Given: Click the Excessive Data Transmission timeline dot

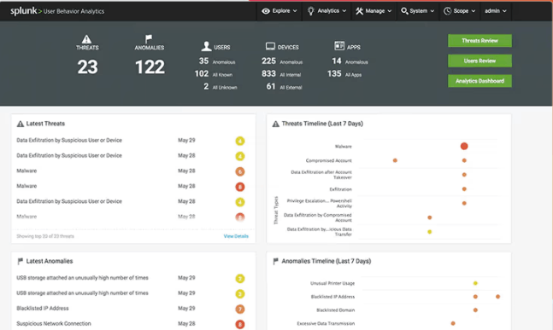Looking at the screenshot, I should (x=453, y=323).
